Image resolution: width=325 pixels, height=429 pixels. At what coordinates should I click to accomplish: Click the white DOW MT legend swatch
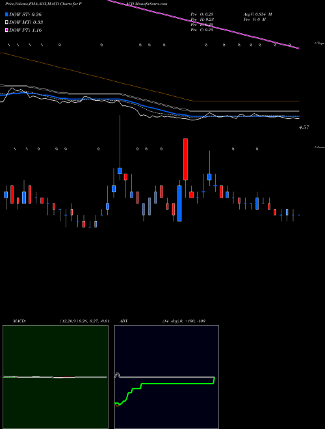6,23
